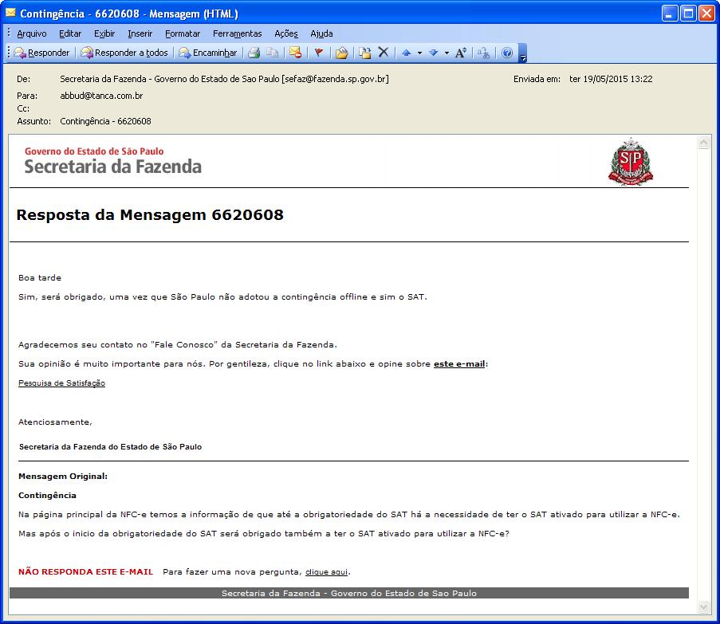Click the heading Resposta da Mensagem 6620608
This screenshot has height=624, width=720.
coord(150,214)
